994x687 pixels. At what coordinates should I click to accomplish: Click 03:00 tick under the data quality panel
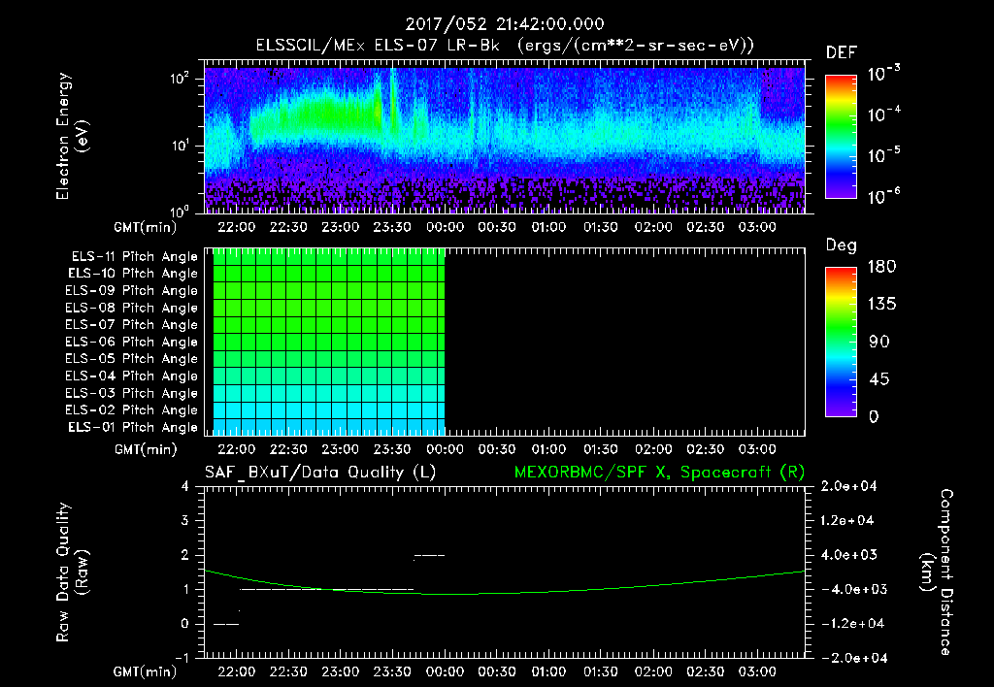(757, 671)
